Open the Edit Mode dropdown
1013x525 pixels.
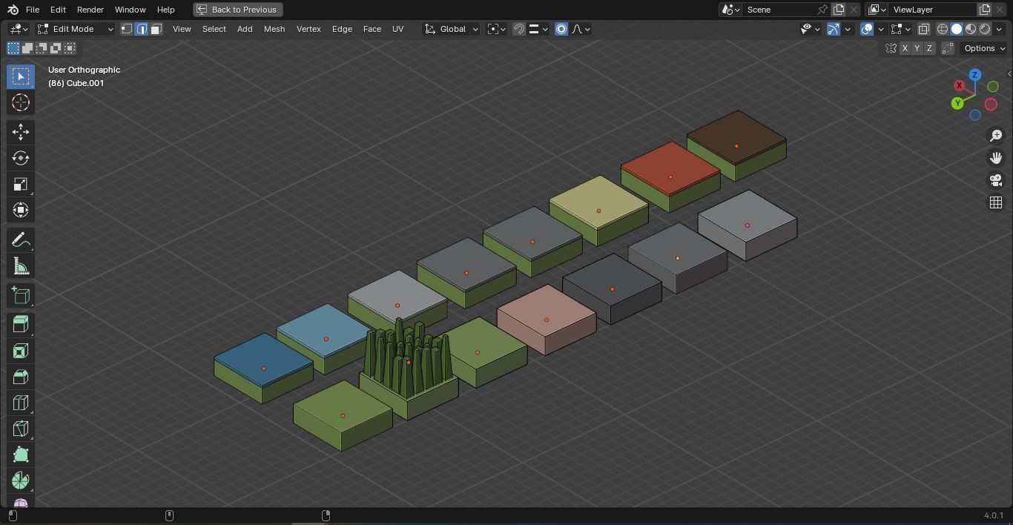pos(76,29)
